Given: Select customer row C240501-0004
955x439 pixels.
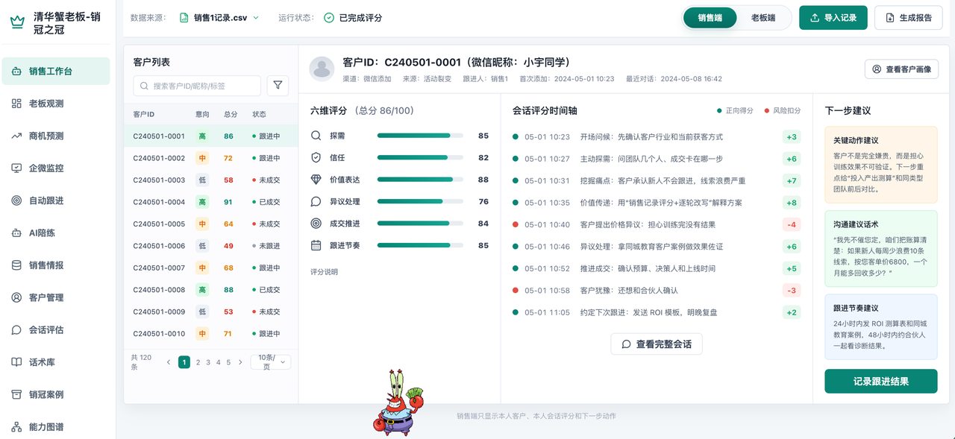Looking at the screenshot, I should pyautogui.click(x=210, y=202).
